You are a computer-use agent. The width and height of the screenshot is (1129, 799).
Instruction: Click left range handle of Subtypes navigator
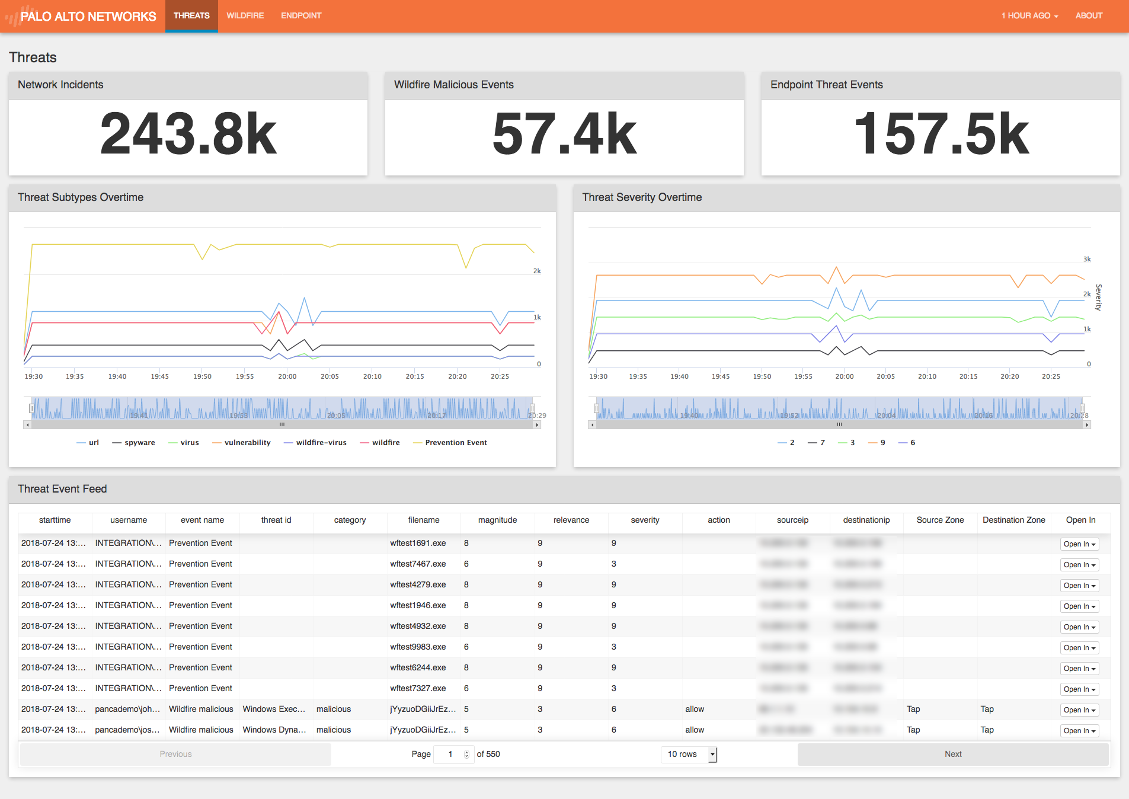[x=31, y=408]
